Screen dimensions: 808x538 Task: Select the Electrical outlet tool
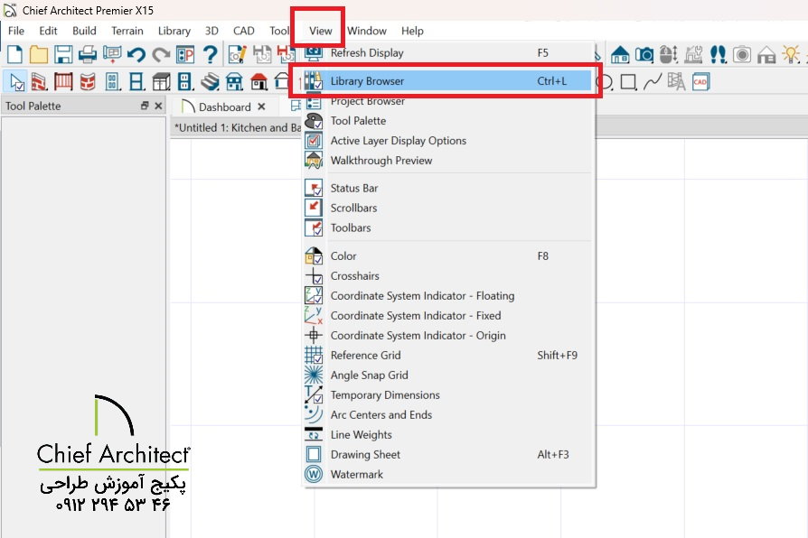click(x=185, y=81)
